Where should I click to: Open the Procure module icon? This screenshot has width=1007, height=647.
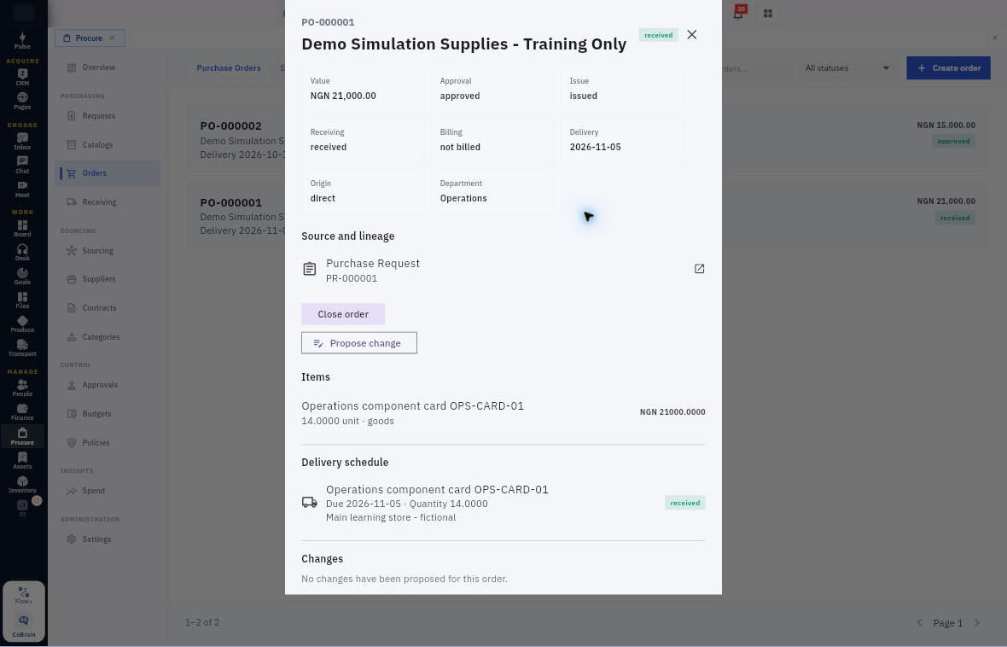coord(22,436)
